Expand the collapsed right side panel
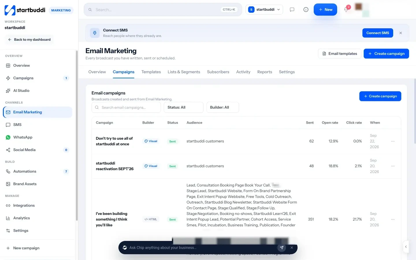Image resolution: width=416 pixels, height=260 pixels. (x=406, y=247)
